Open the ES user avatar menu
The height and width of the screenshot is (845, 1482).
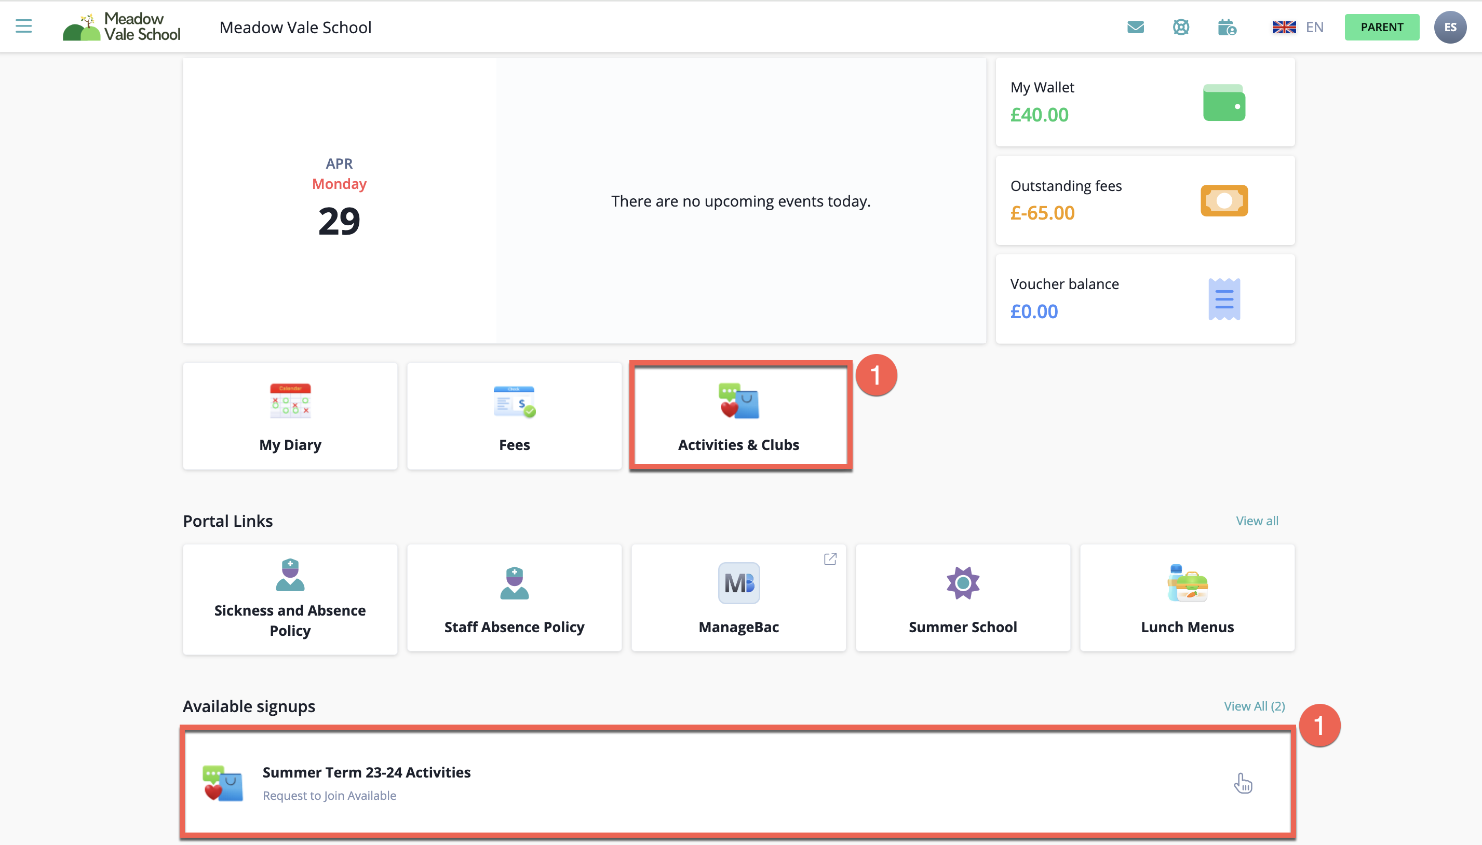click(1449, 28)
